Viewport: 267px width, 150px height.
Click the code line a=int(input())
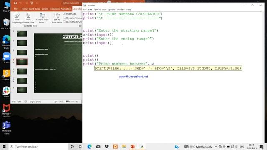click(98, 35)
